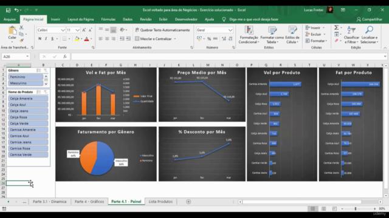The image size is (389, 218).
Task: Open the Geral number format dropdown
Action: click(x=230, y=30)
